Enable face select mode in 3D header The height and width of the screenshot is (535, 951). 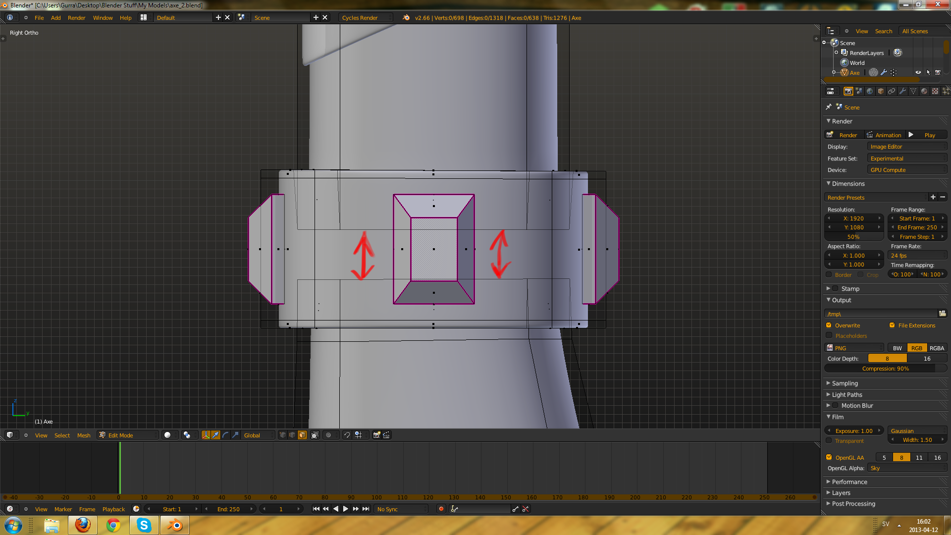click(x=302, y=435)
